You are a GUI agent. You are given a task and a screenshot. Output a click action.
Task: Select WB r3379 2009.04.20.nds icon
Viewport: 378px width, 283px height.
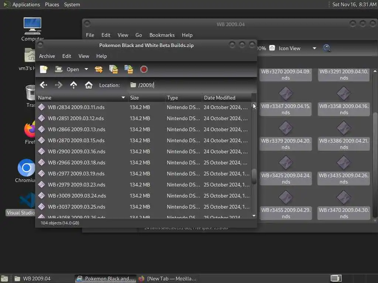pos(286,128)
